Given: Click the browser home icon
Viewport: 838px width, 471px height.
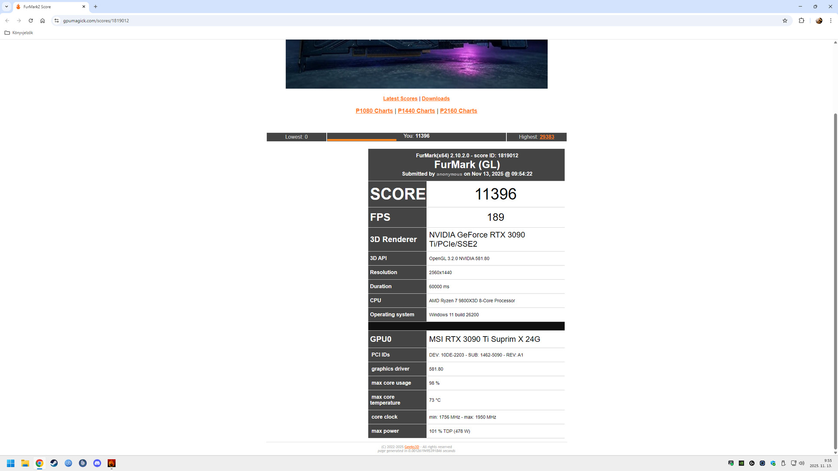Looking at the screenshot, I should coord(43,20).
